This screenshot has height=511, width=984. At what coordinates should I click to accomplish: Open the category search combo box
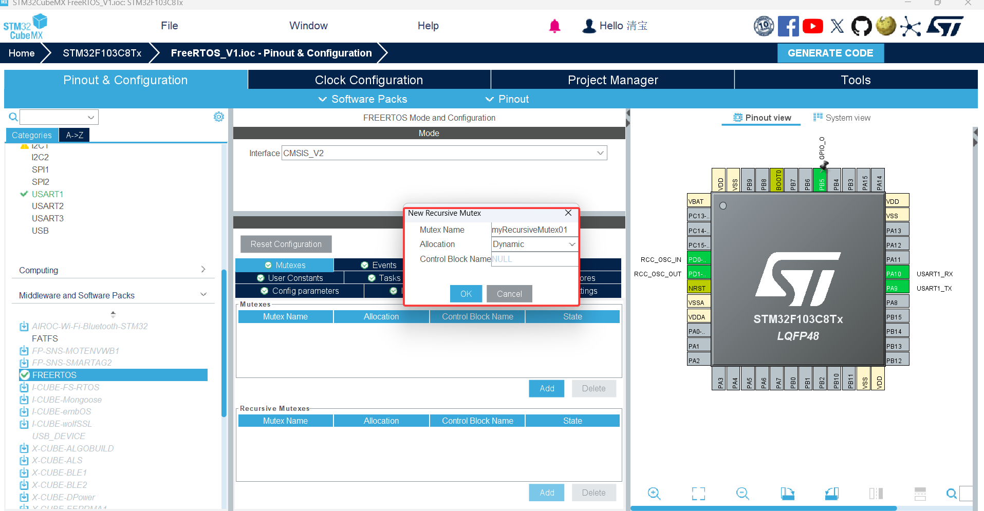pyautogui.click(x=59, y=117)
